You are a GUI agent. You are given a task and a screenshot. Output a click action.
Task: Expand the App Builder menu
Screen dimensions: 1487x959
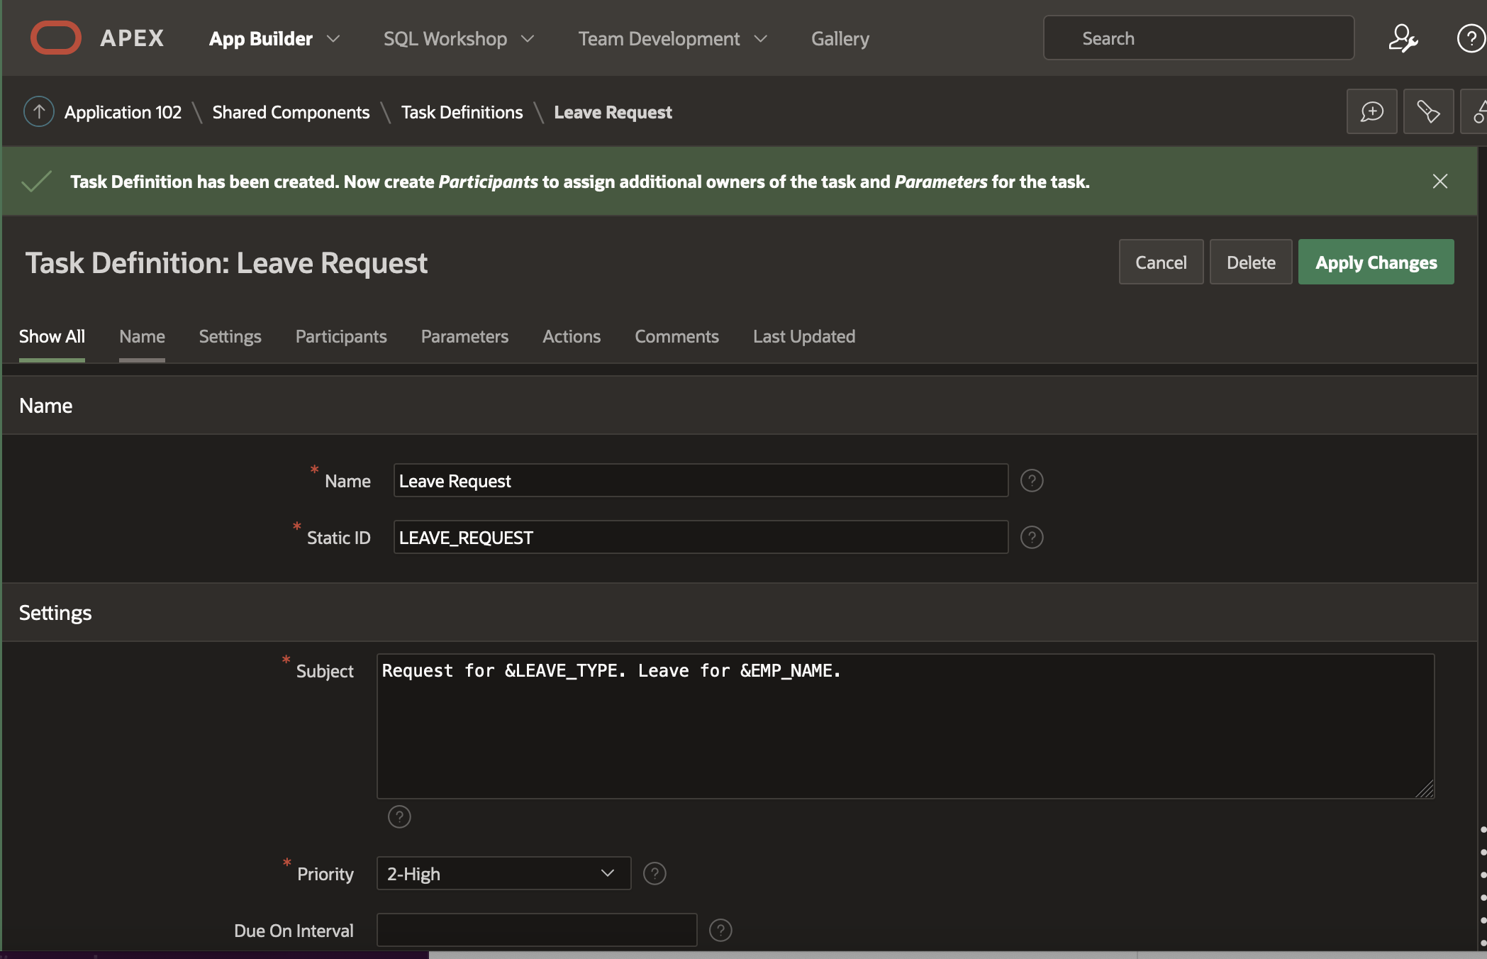(x=333, y=39)
